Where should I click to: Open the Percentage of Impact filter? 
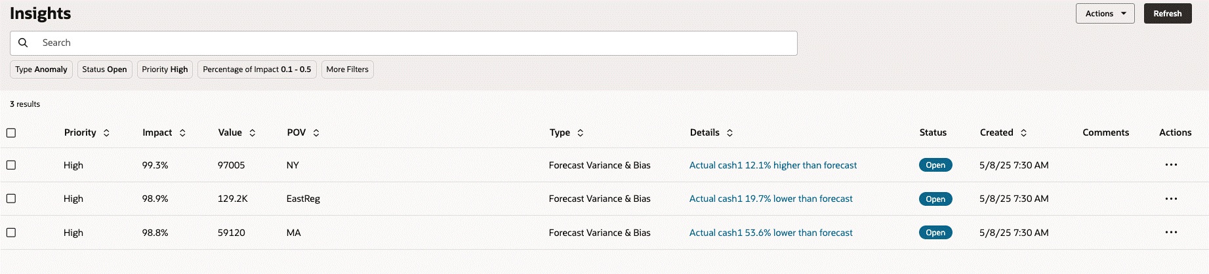tap(257, 69)
